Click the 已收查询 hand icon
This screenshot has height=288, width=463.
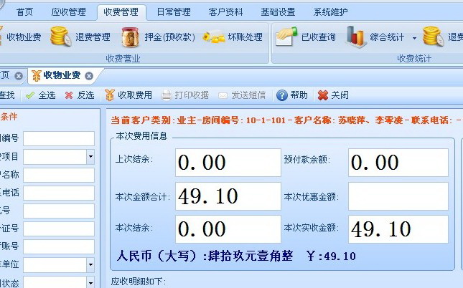[x=286, y=37]
